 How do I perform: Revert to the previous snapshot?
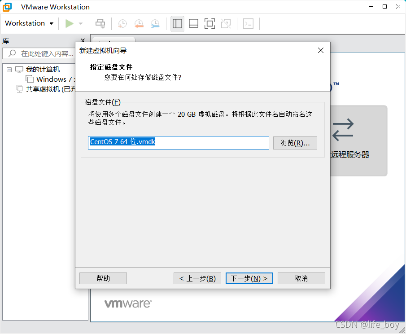click(139, 24)
